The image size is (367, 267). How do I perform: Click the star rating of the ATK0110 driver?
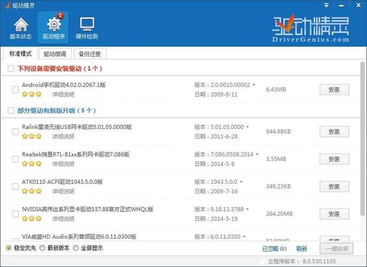(32, 191)
